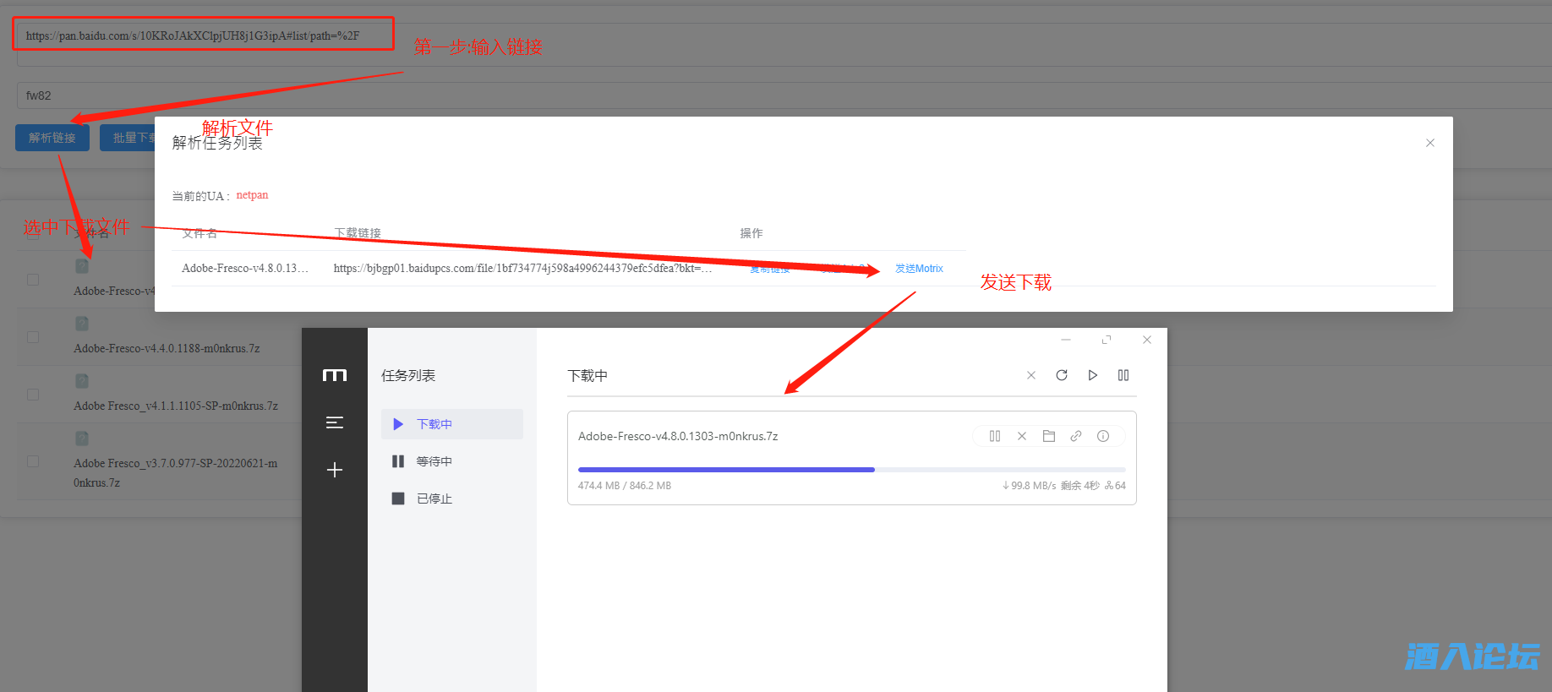This screenshot has width=1552, height=692.
Task: Check the Adobe Fresco_v3.7.0.977-SP file row
Action: tap(33, 461)
